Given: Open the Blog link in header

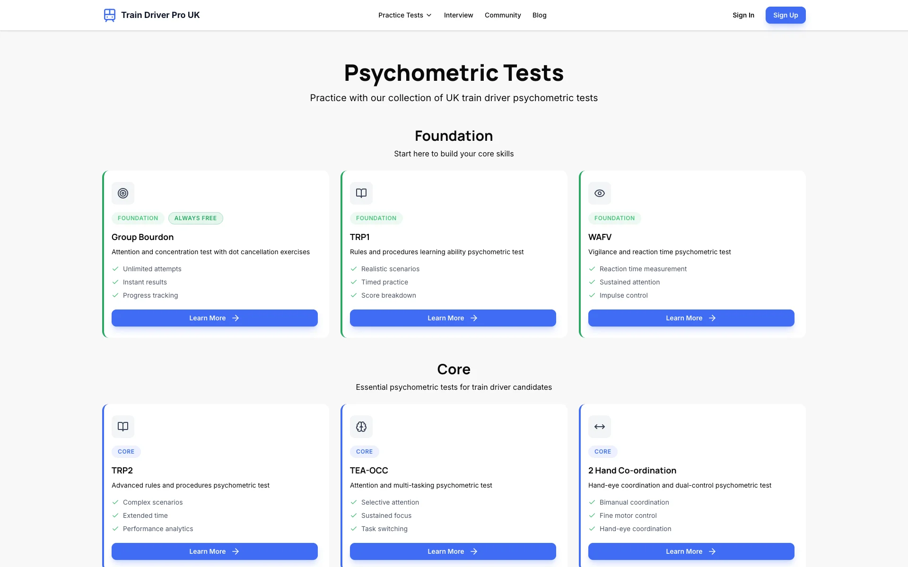Looking at the screenshot, I should 539,15.
